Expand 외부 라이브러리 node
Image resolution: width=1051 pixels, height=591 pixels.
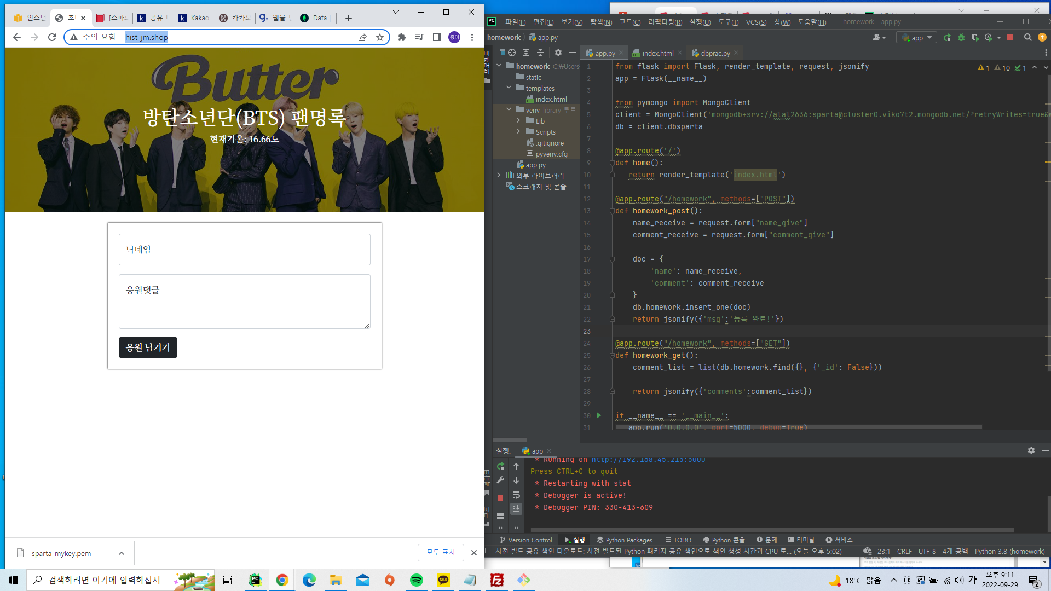499,176
